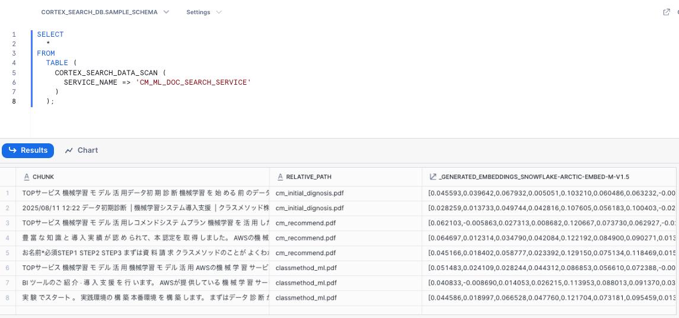
Task: Click embedding cell starting [0.028259
Action: (x=549, y=208)
